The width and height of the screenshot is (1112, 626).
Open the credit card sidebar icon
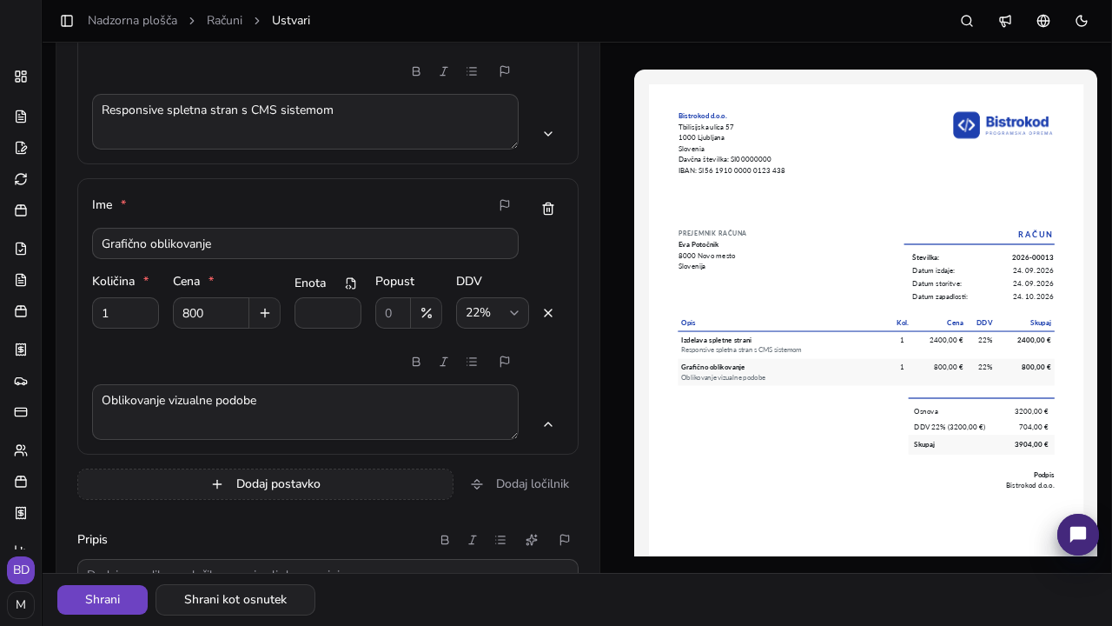tap(21, 412)
